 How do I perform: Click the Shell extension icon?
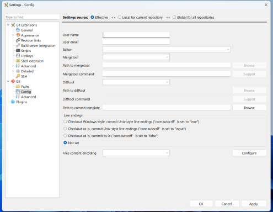click(x=18, y=61)
